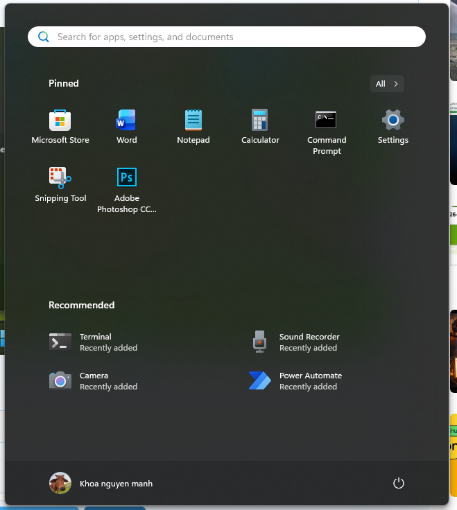Click the chevron beside All
Viewport: 457px width, 510px height.
396,84
